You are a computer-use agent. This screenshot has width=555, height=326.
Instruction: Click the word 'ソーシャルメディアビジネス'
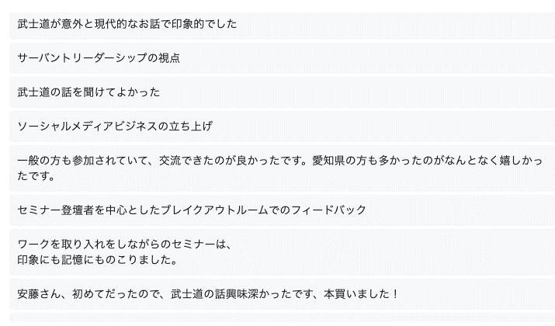tap(87, 127)
